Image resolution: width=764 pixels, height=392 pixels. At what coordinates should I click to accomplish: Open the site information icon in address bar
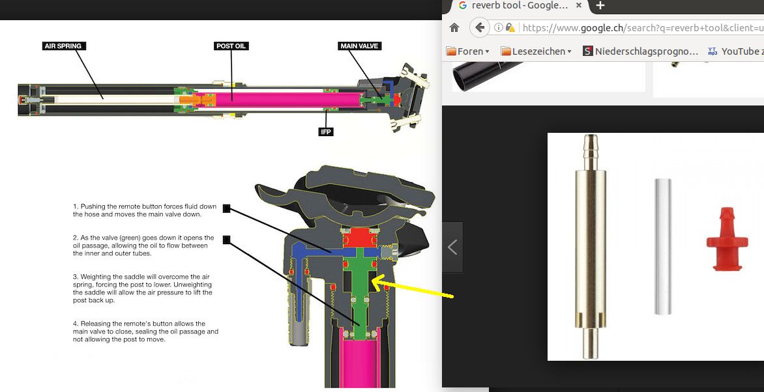click(498, 28)
